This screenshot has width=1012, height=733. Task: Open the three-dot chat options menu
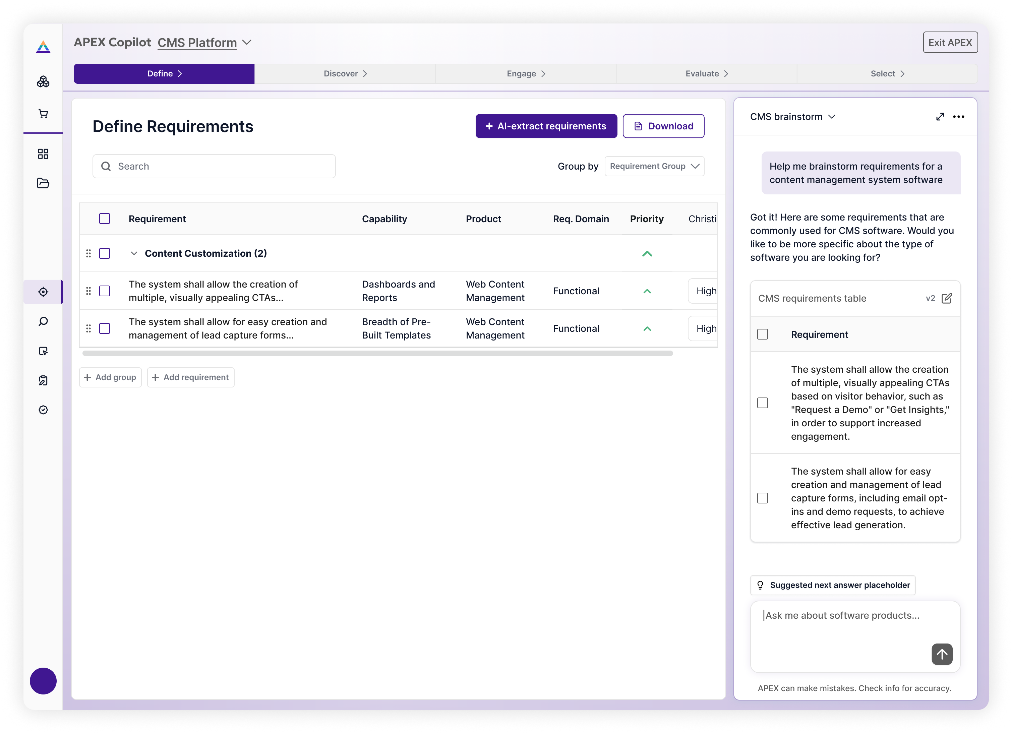click(x=958, y=117)
